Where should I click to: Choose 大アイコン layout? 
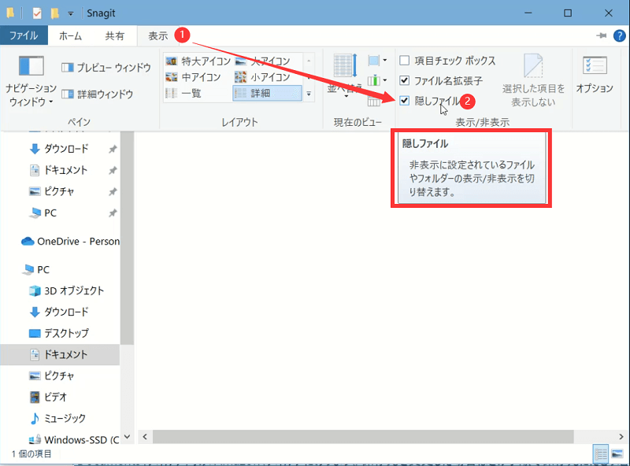click(262, 61)
